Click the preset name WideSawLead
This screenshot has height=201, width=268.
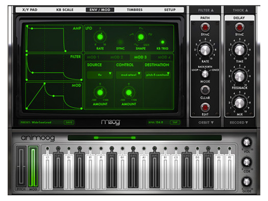[x=41, y=122]
